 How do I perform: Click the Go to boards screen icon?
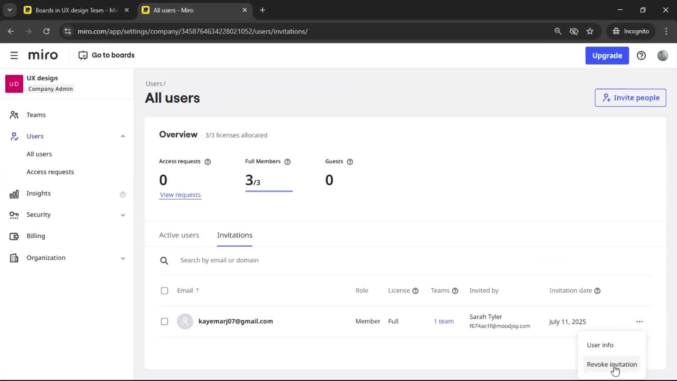tap(83, 55)
